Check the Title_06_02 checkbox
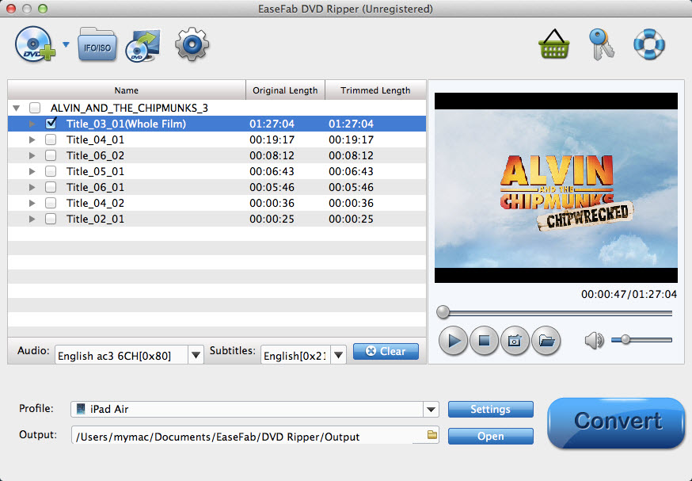The height and width of the screenshot is (481, 692). (51, 155)
